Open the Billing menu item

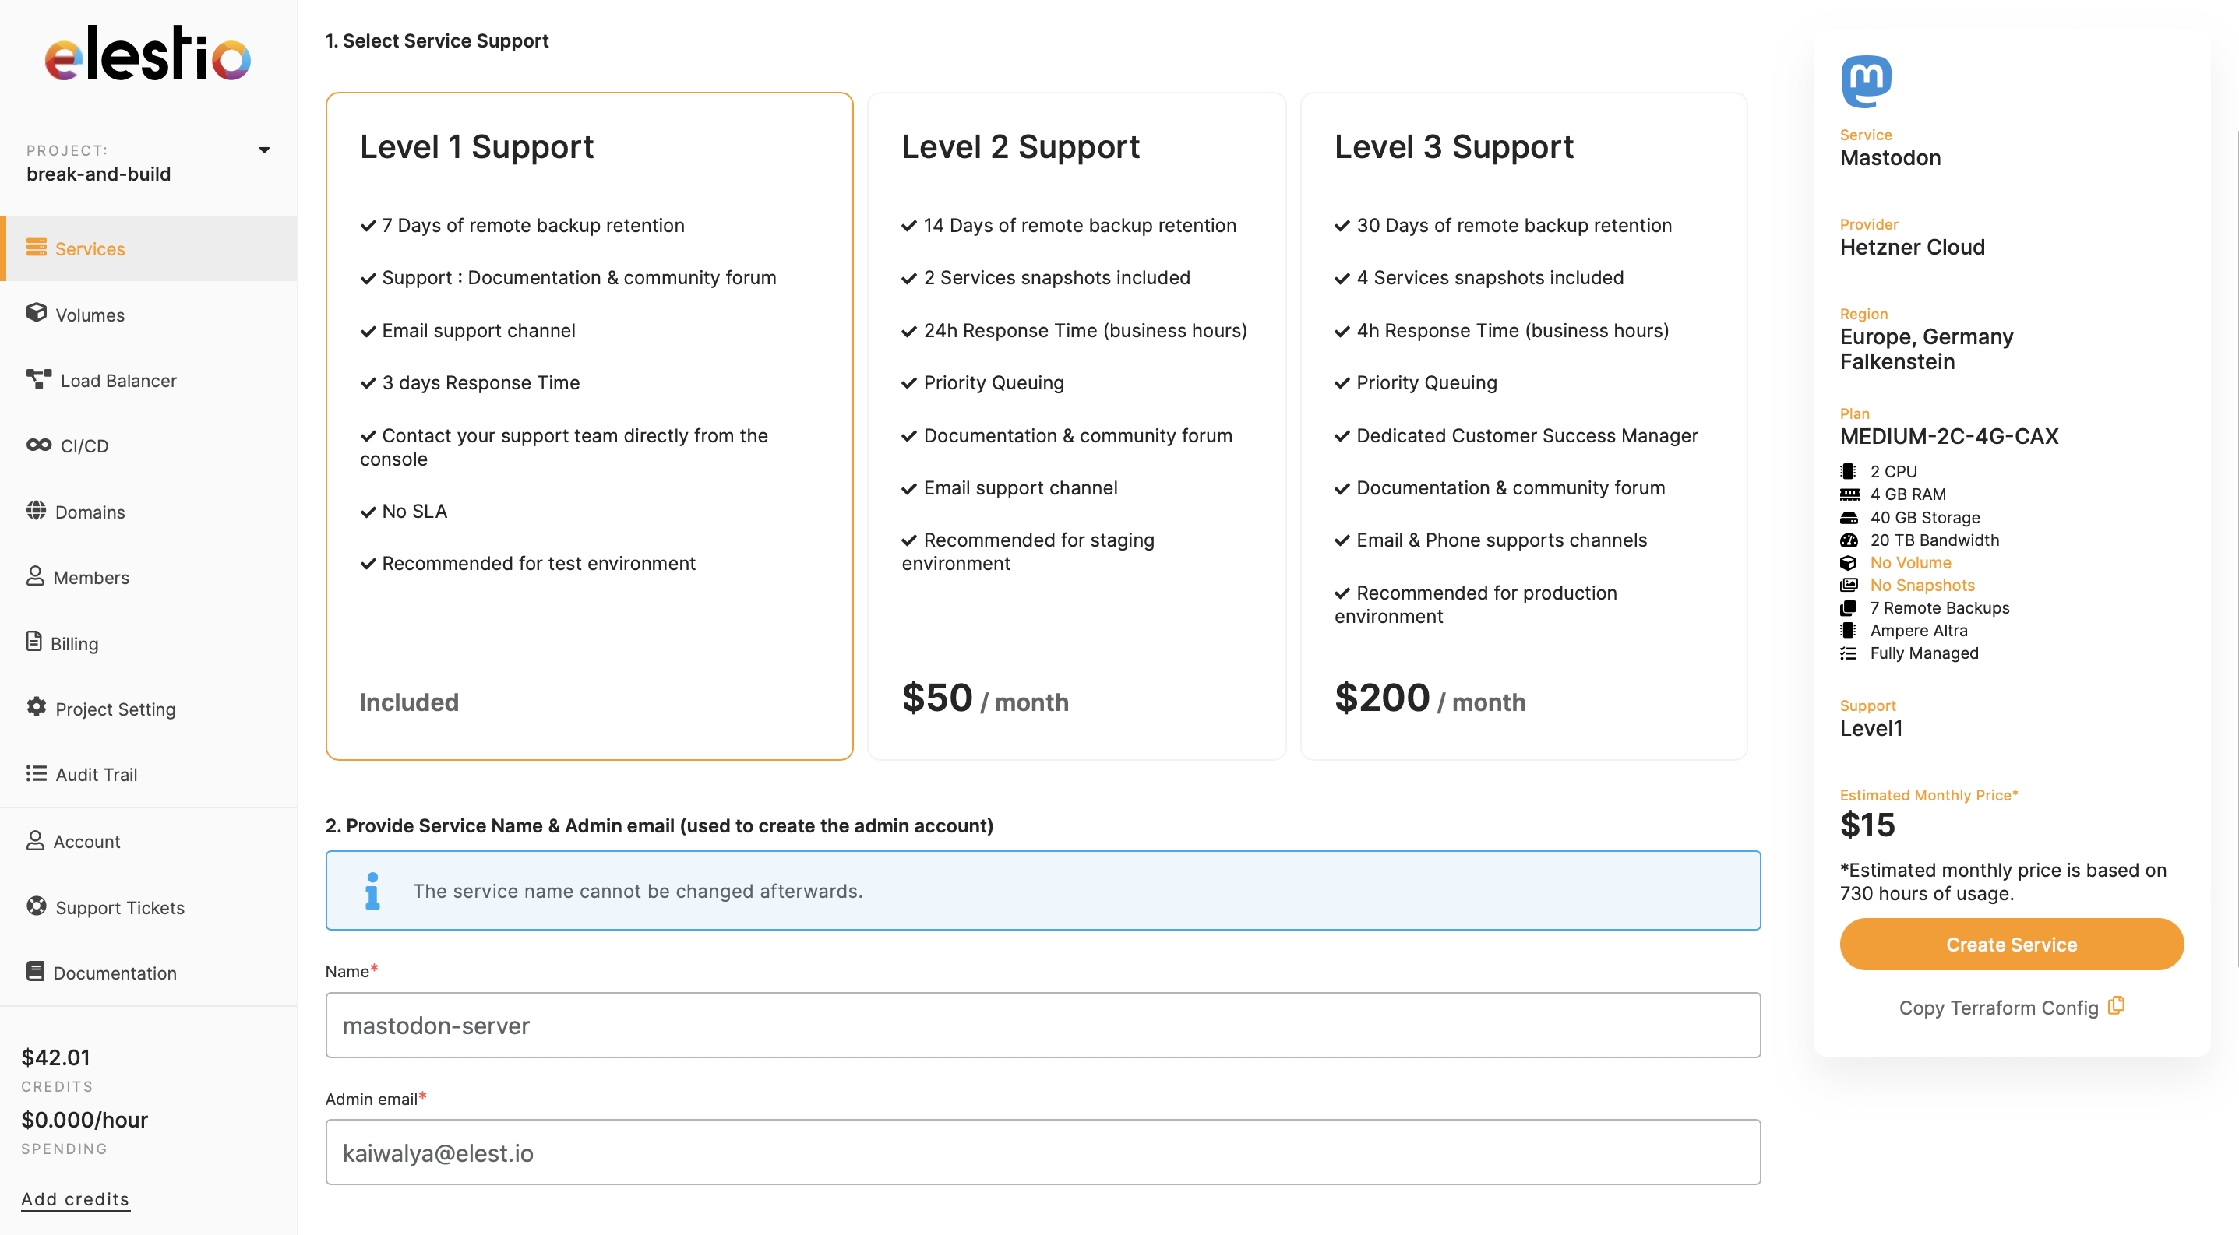pyautogui.click(x=74, y=643)
